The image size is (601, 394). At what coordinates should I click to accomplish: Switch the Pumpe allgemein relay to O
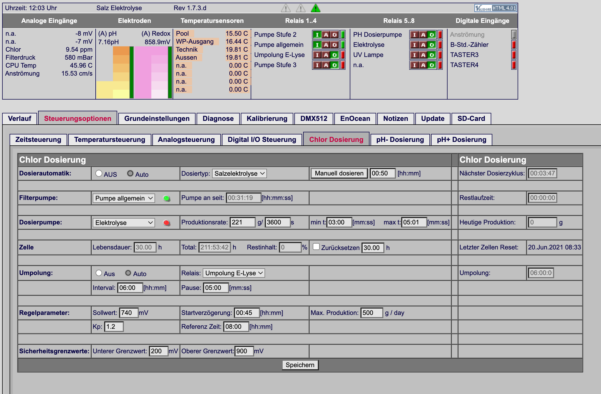(x=335, y=45)
